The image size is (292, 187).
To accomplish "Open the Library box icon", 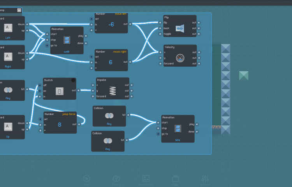I will (116, 178).
